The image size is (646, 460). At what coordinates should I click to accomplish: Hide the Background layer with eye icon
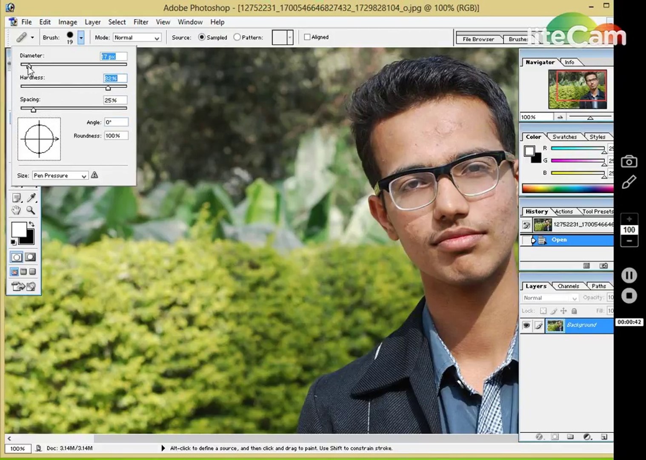click(x=526, y=325)
